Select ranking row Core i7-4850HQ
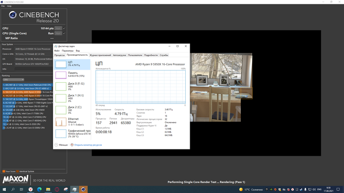This screenshot has width=344, height=193. tap(28, 121)
